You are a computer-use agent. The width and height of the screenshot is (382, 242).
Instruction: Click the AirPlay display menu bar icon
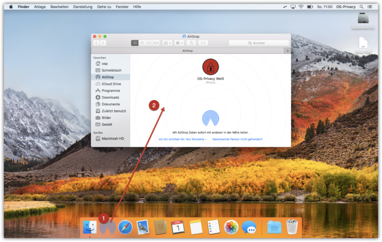pos(293,7)
